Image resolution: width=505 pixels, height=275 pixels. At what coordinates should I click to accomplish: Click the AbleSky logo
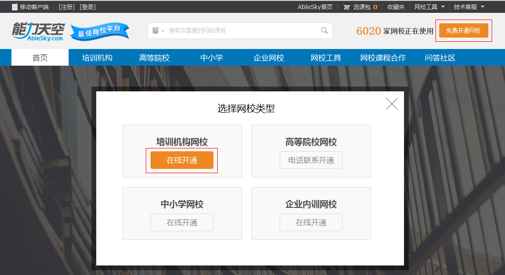click(x=38, y=31)
